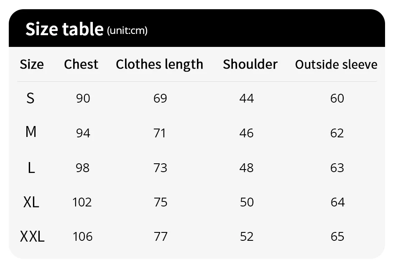Screen dimensions: 393x268
Task: Select clothes length value 71
Action: (x=159, y=133)
